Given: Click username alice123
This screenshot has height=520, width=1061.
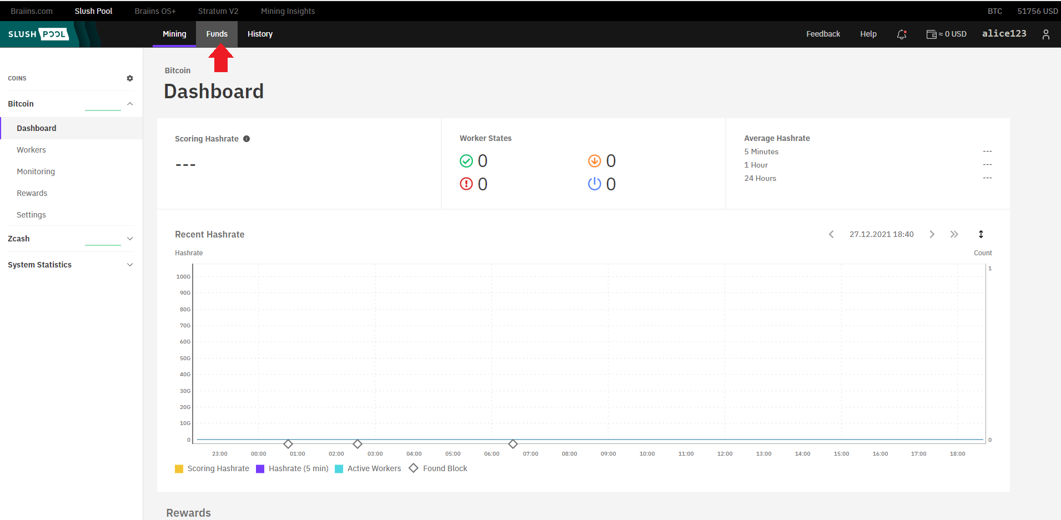Looking at the screenshot, I should coord(1004,34).
